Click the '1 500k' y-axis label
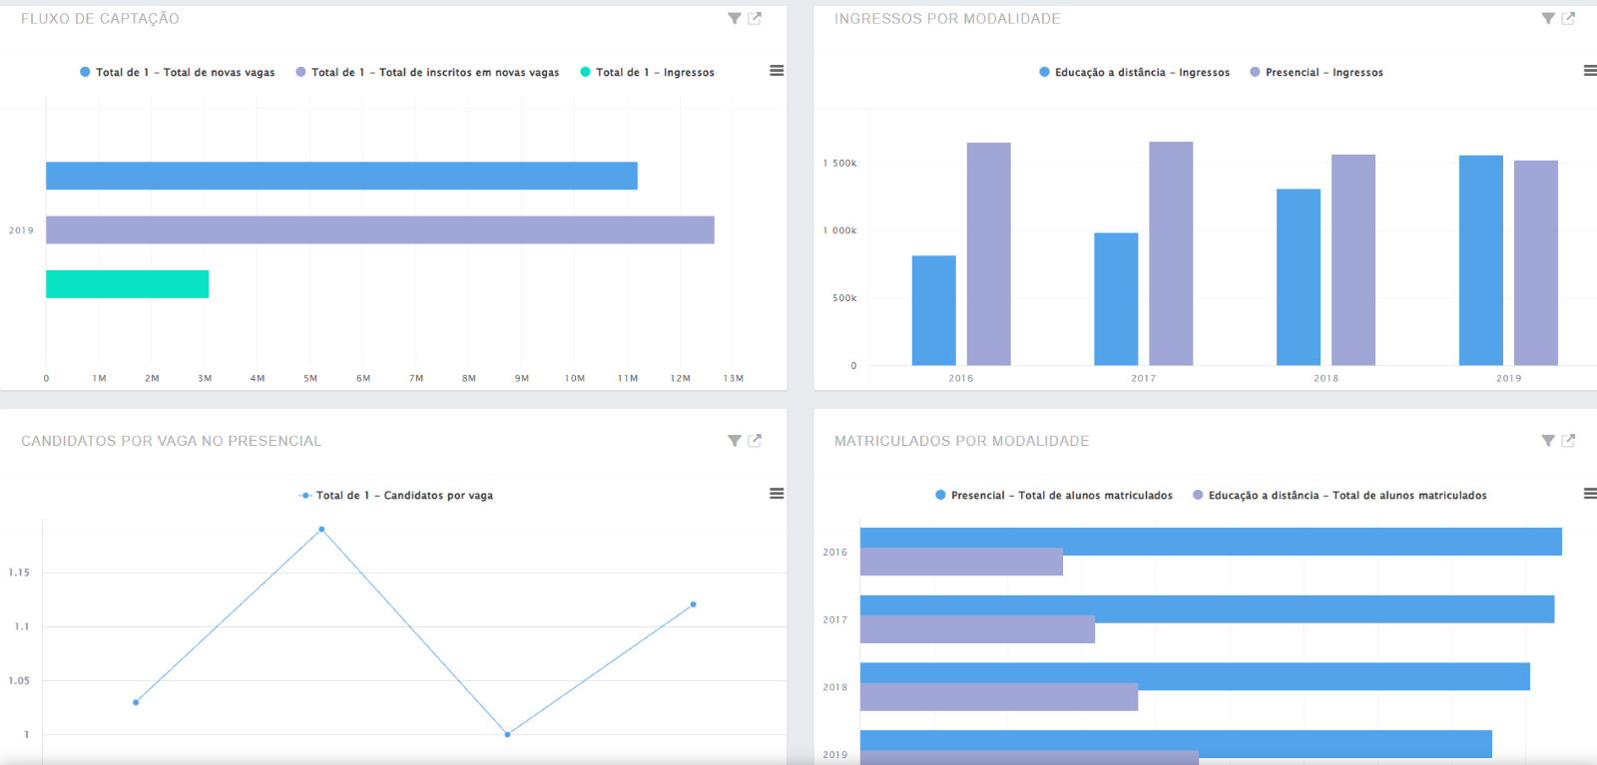1597x765 pixels. pos(839,163)
